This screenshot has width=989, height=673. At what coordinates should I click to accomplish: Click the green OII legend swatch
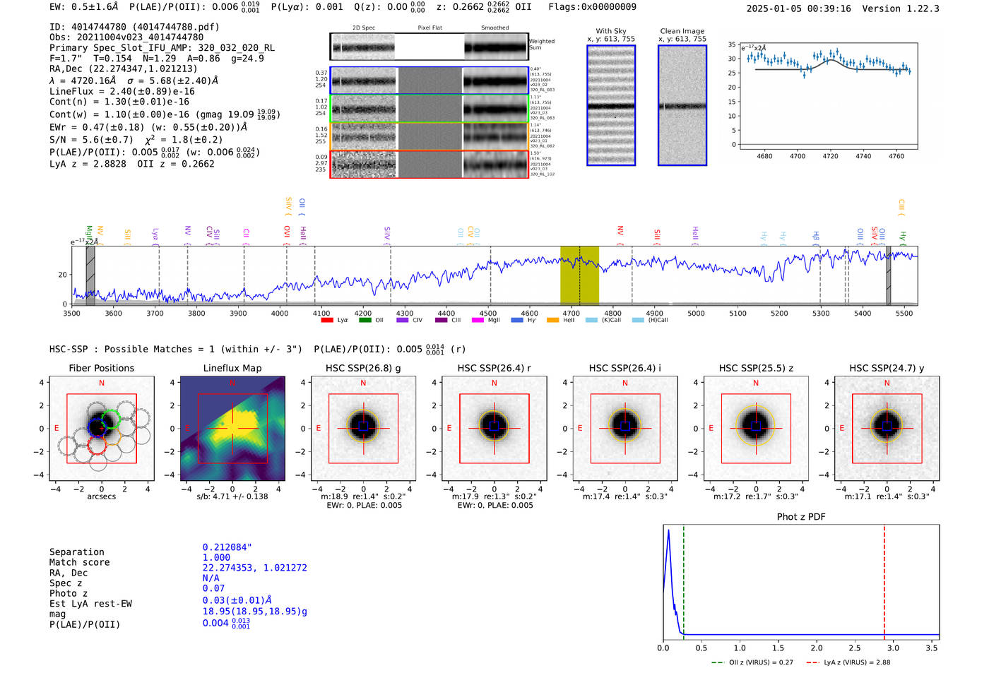(x=365, y=320)
